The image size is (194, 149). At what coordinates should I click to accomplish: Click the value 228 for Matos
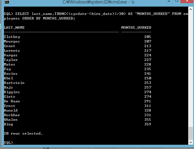(x=148, y=64)
